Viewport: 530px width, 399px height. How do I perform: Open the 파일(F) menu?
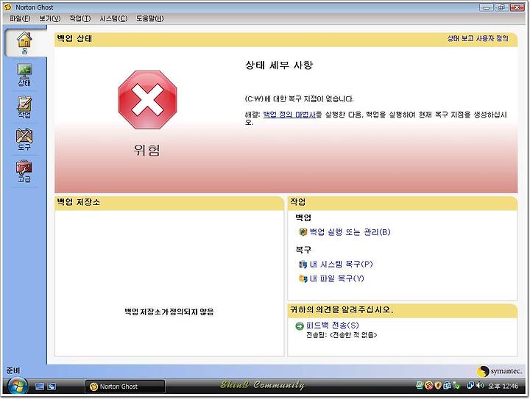pos(20,18)
